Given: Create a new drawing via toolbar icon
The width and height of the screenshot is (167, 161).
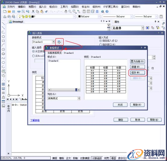Looking at the screenshot, I should point(5,11).
